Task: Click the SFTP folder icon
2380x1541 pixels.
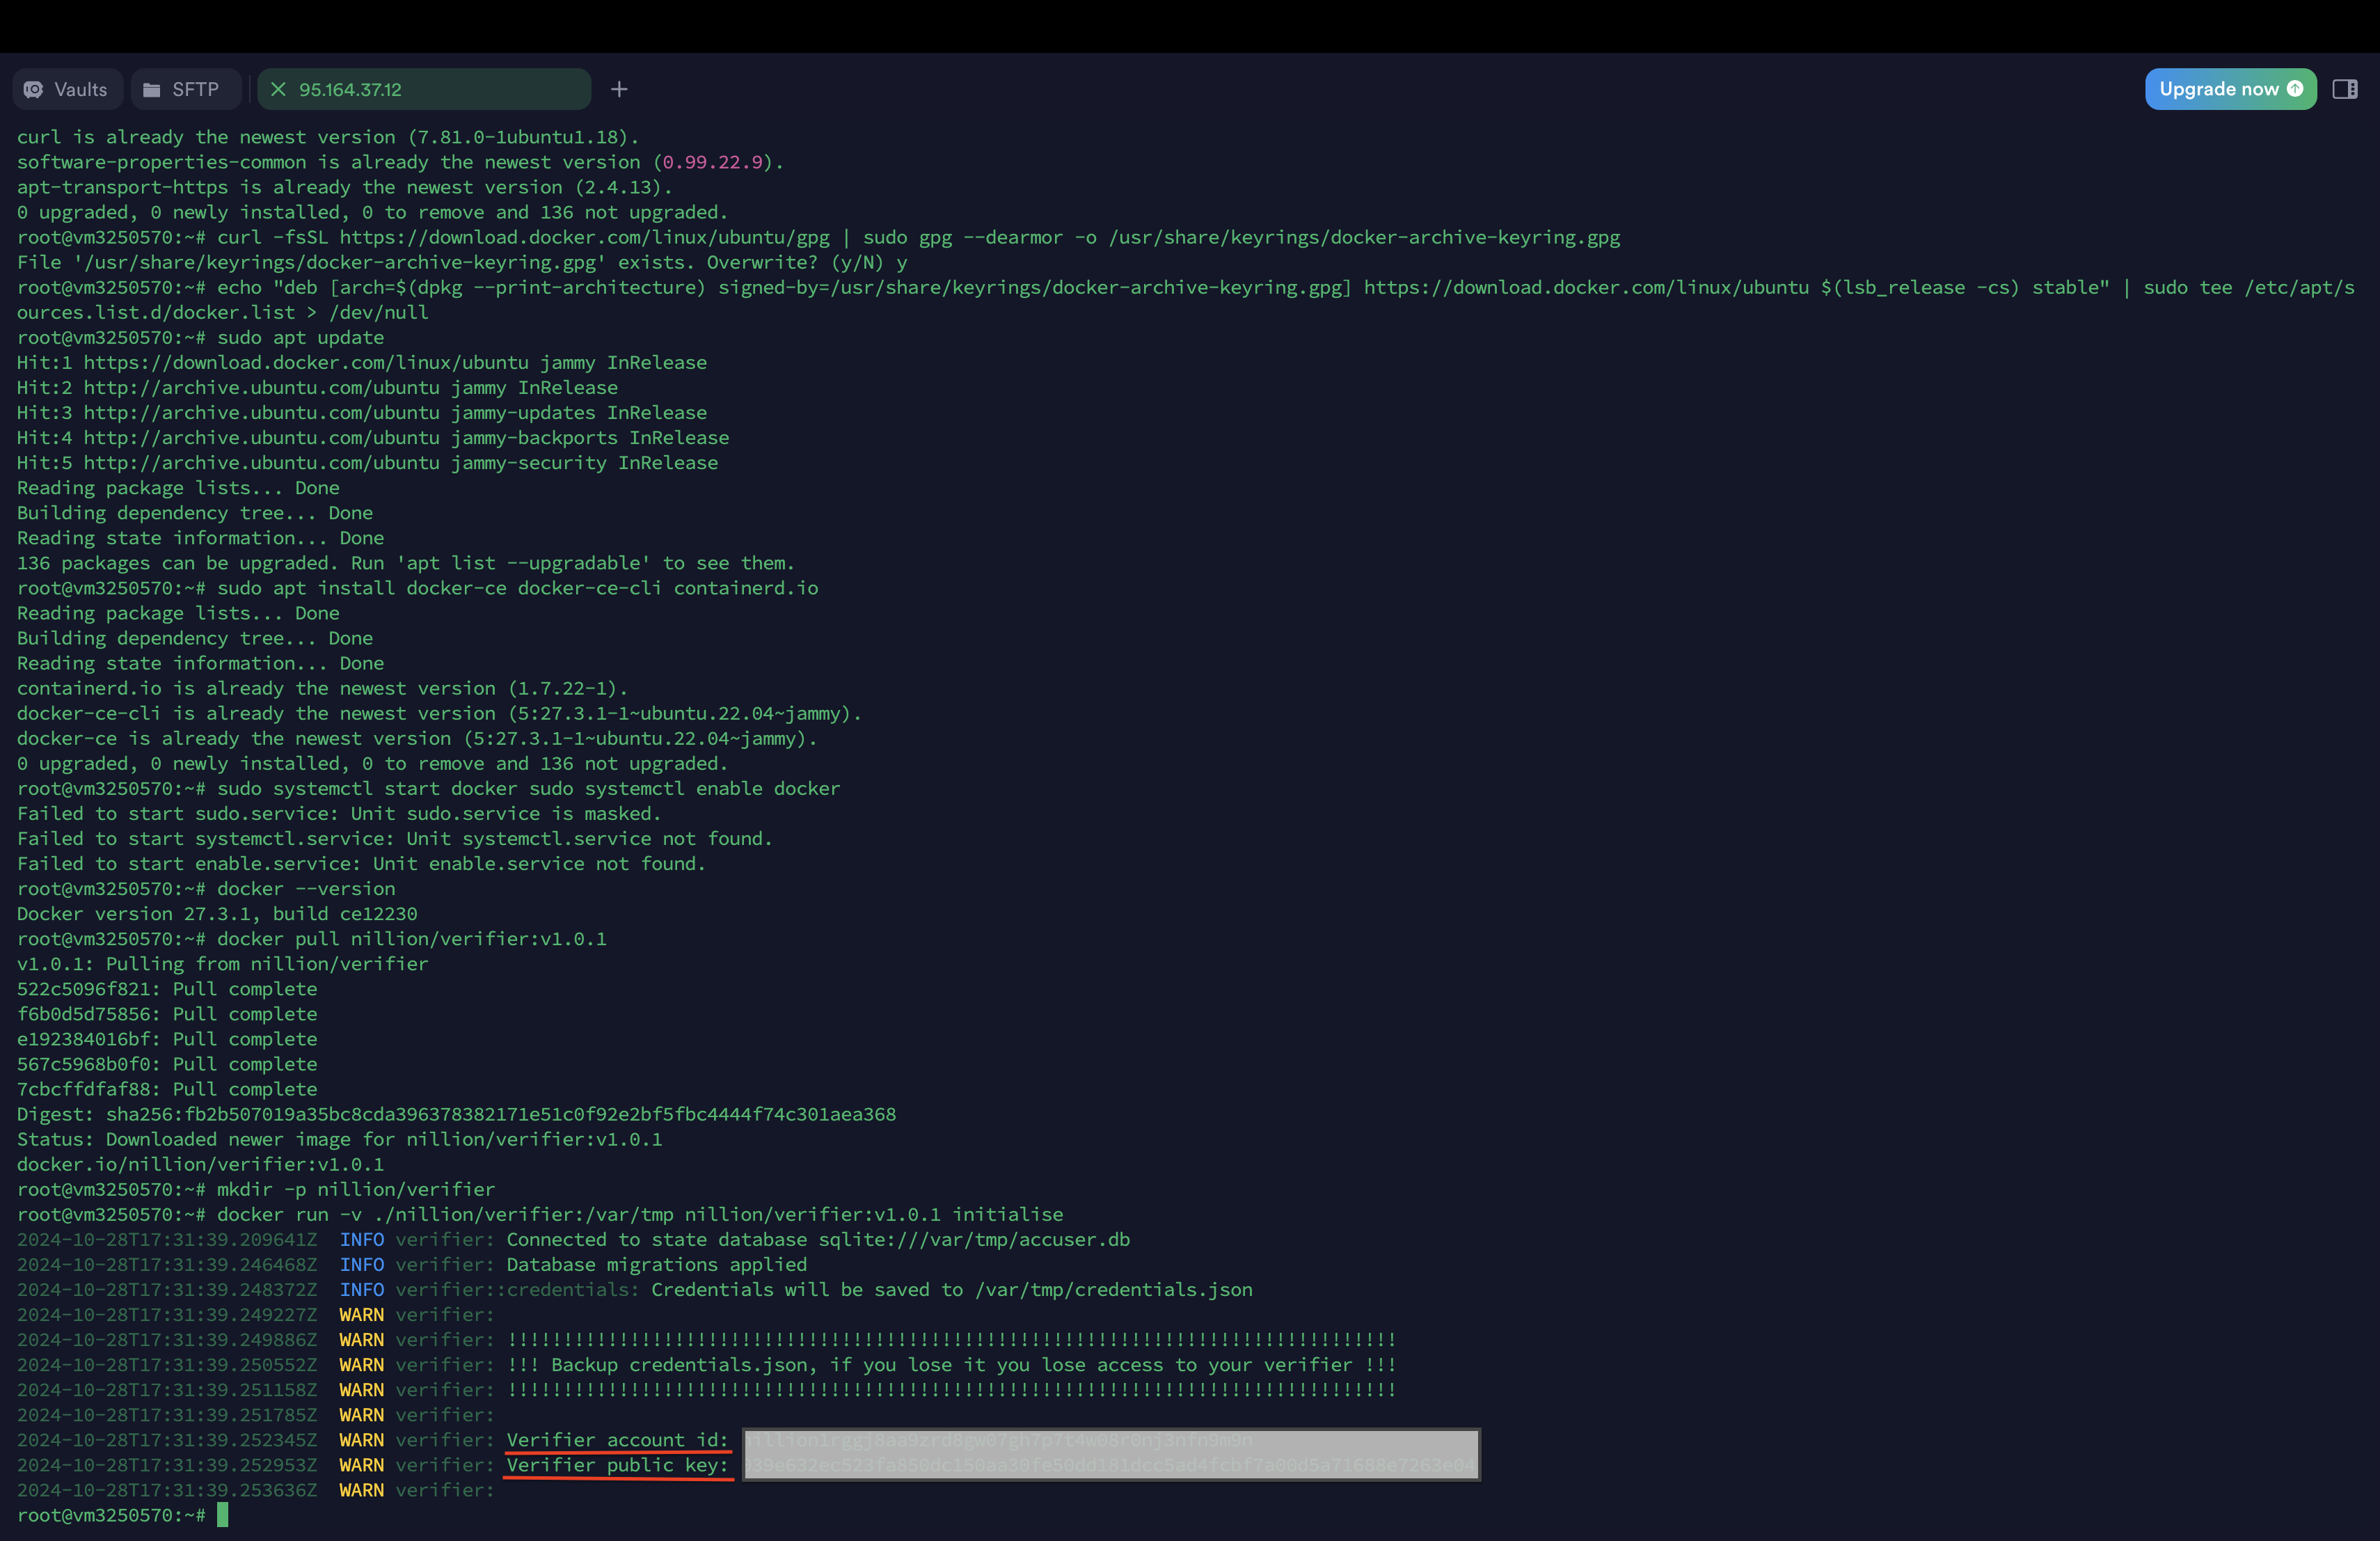Action: click(x=151, y=89)
